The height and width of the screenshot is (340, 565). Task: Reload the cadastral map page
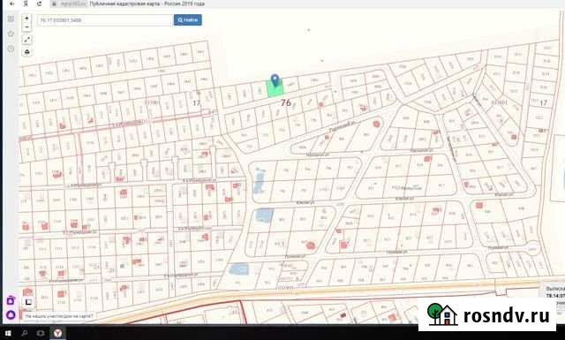click(x=39, y=4)
